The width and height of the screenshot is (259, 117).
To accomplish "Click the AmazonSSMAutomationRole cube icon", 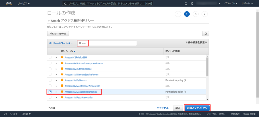I will 62,69.
